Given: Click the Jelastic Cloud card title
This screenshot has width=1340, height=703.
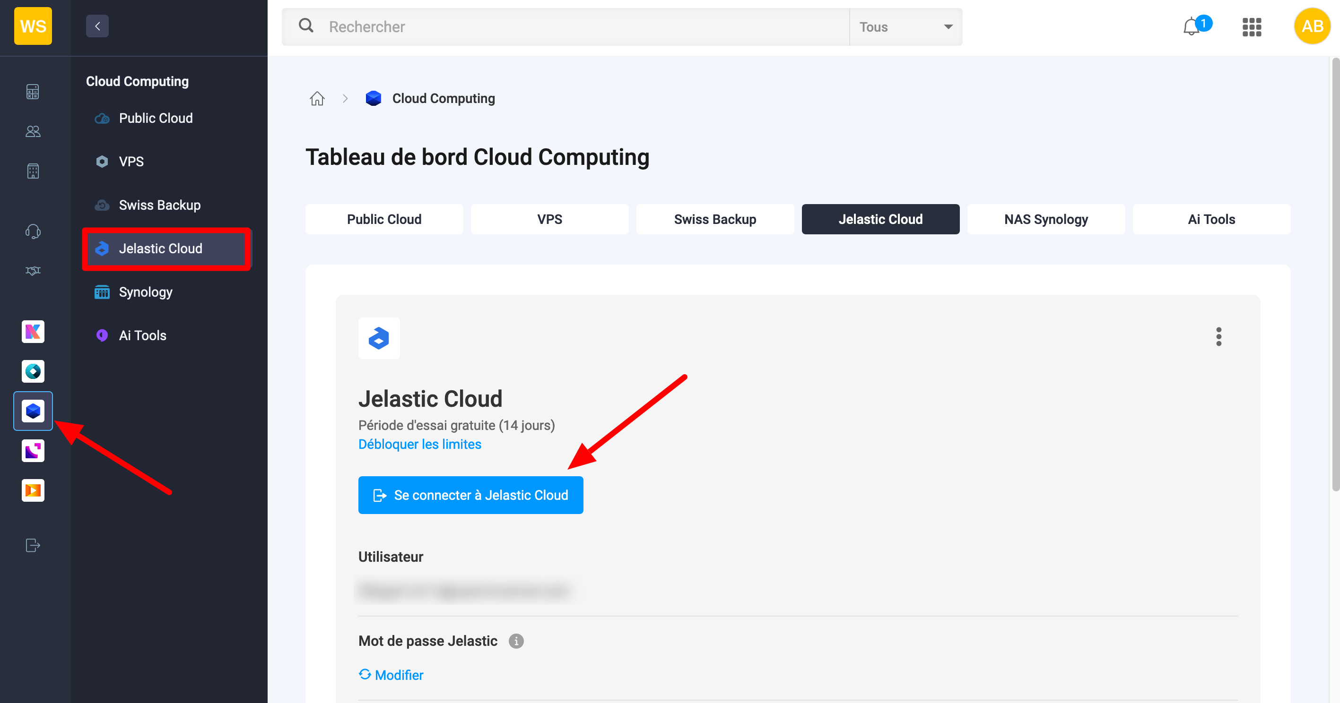Looking at the screenshot, I should coord(430,399).
